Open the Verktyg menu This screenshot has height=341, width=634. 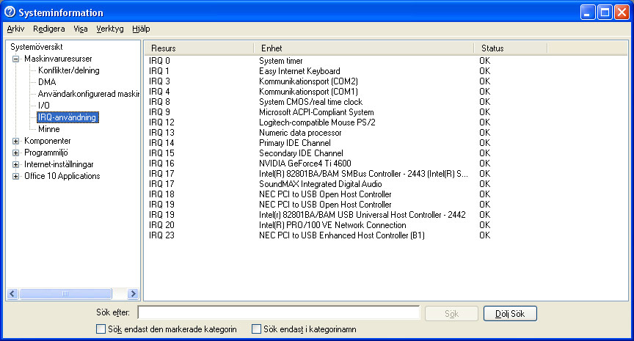110,29
